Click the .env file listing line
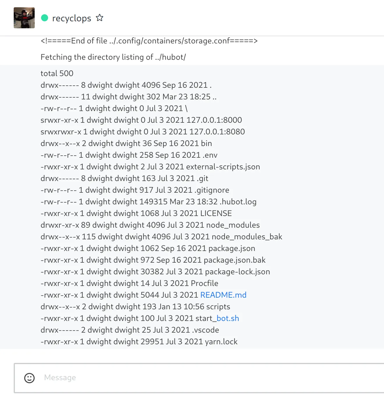Image resolution: width=384 pixels, height=395 pixels. (129, 155)
